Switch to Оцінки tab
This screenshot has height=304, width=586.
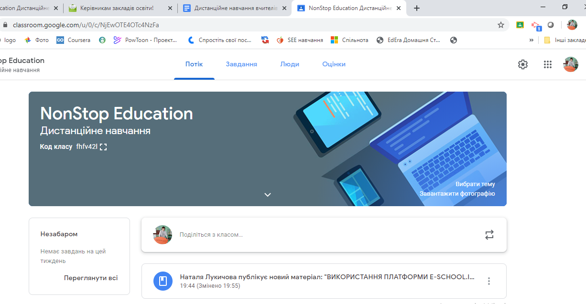pyautogui.click(x=334, y=64)
